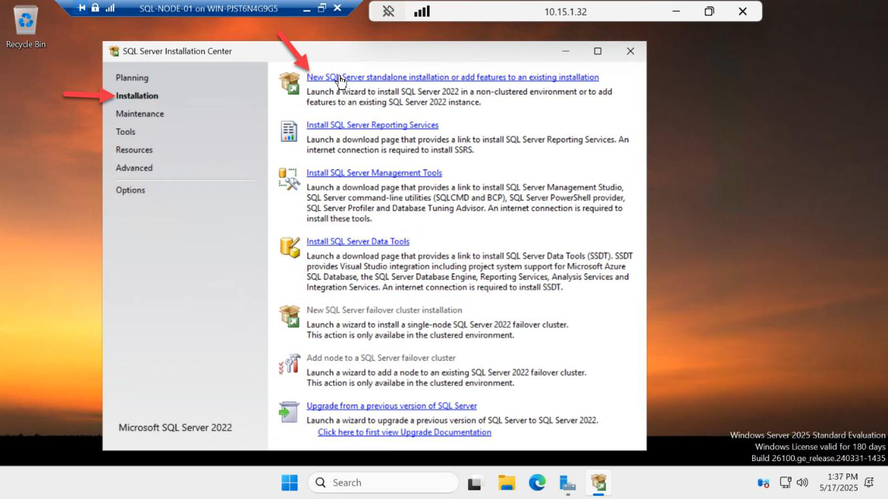Click the taskbar Search box
This screenshot has width=888, height=499.
tap(383, 482)
